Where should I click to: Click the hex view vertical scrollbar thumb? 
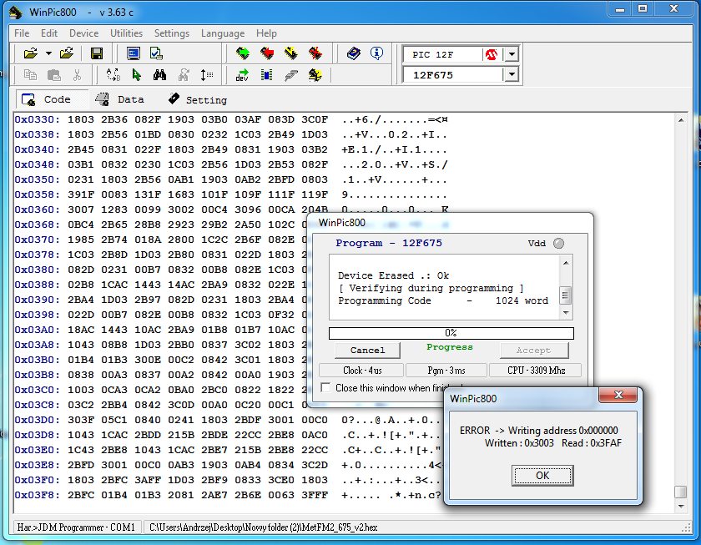click(680, 492)
